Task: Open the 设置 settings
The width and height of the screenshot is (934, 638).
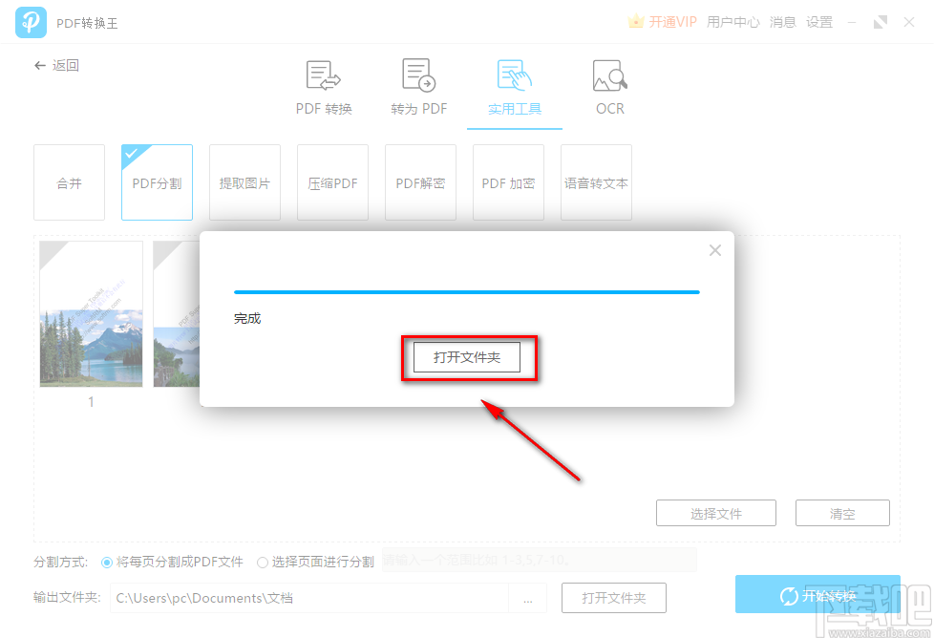Action: tap(819, 21)
